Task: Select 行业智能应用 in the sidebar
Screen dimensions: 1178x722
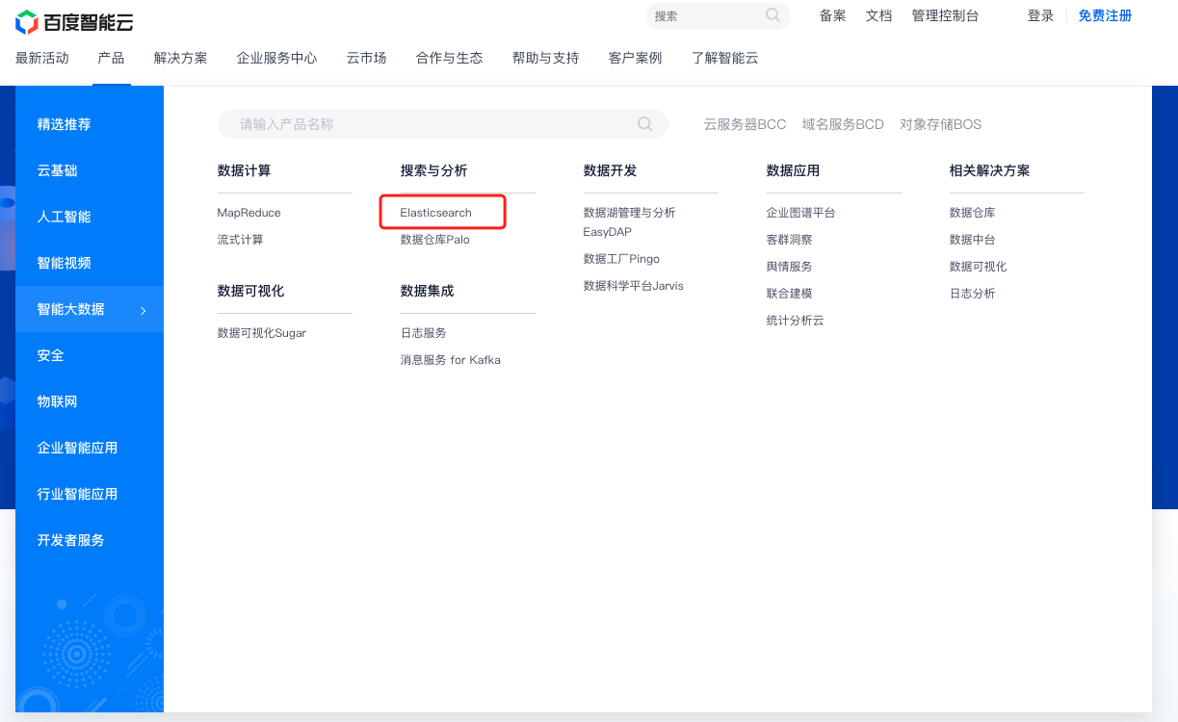Action: click(90, 494)
